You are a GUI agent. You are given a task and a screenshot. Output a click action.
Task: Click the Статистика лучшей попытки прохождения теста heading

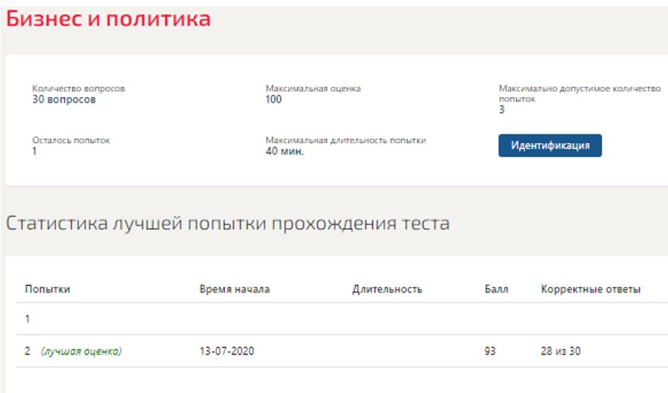tap(227, 224)
